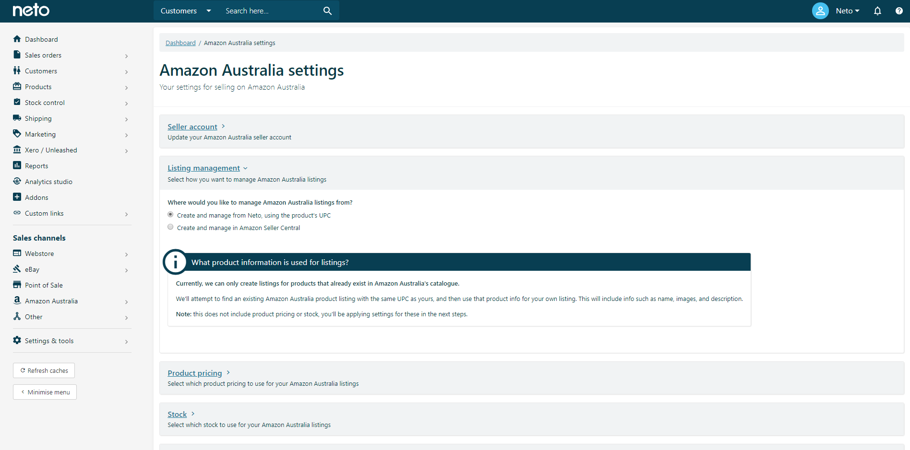Image resolution: width=910 pixels, height=450 pixels.
Task: Open the Stock section link
Action: pos(177,414)
